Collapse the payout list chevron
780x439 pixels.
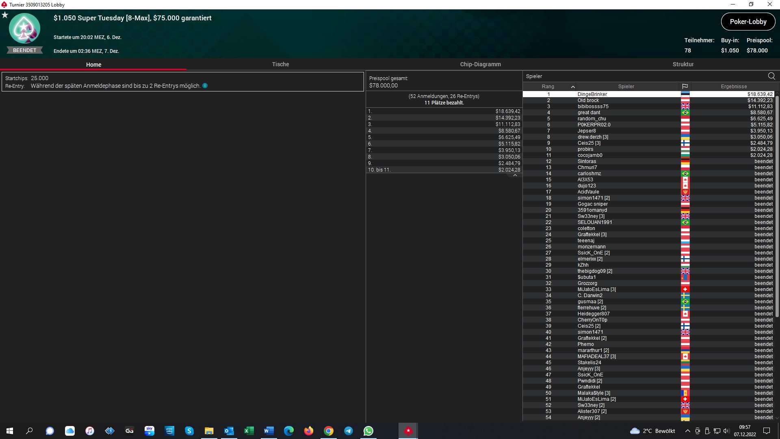(x=515, y=175)
